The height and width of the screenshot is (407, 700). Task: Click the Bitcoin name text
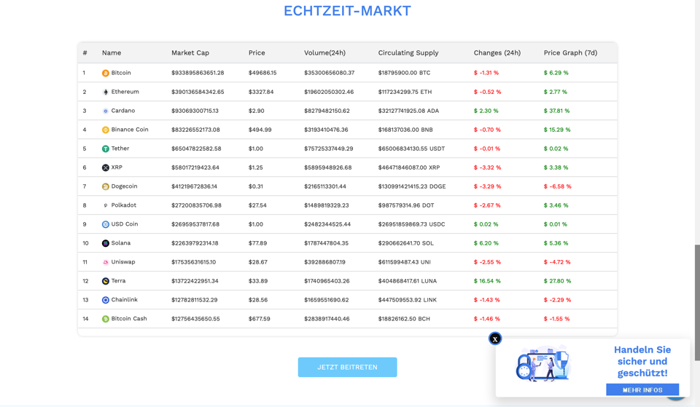[x=121, y=73]
